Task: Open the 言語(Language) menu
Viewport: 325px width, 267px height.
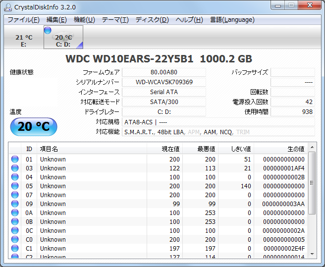Action: 232,20
